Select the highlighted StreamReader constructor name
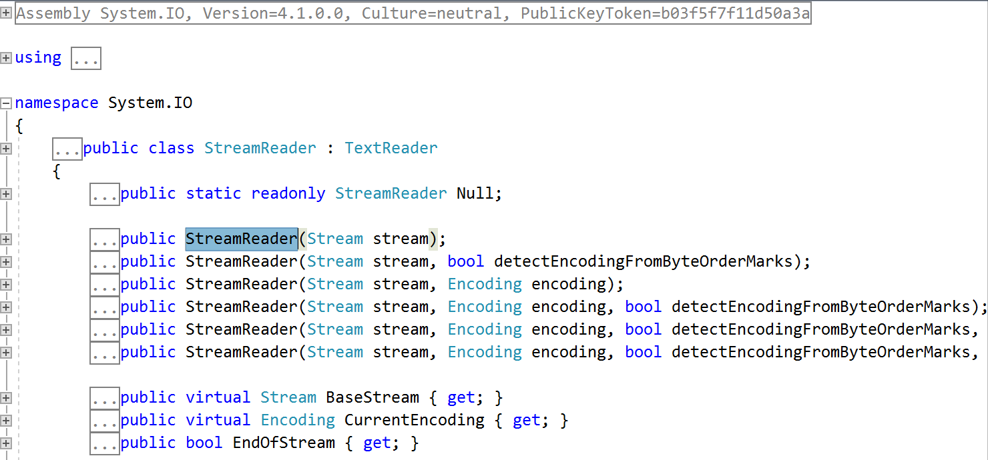The image size is (988, 460). 241,238
